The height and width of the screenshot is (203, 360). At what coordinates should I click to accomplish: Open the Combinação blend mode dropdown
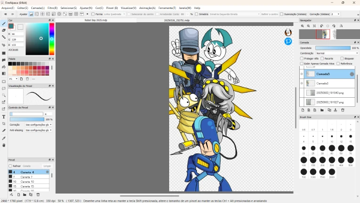tap(337, 53)
